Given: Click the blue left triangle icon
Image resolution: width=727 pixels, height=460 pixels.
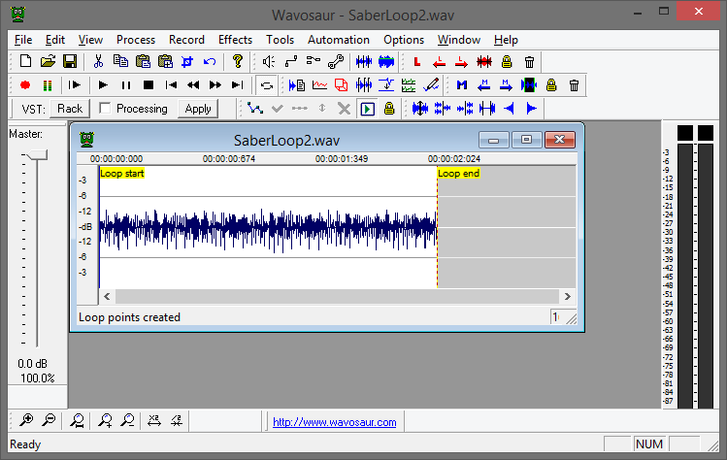Looking at the screenshot, I should tap(510, 109).
